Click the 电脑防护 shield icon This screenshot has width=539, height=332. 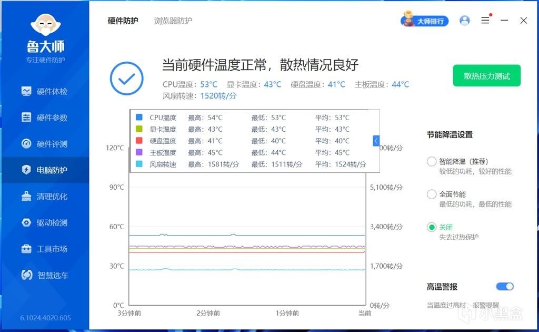coord(26,170)
